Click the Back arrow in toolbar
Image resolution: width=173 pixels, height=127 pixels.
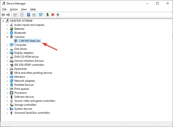3,15
